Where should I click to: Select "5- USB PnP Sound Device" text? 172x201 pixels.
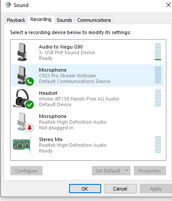click(67, 52)
